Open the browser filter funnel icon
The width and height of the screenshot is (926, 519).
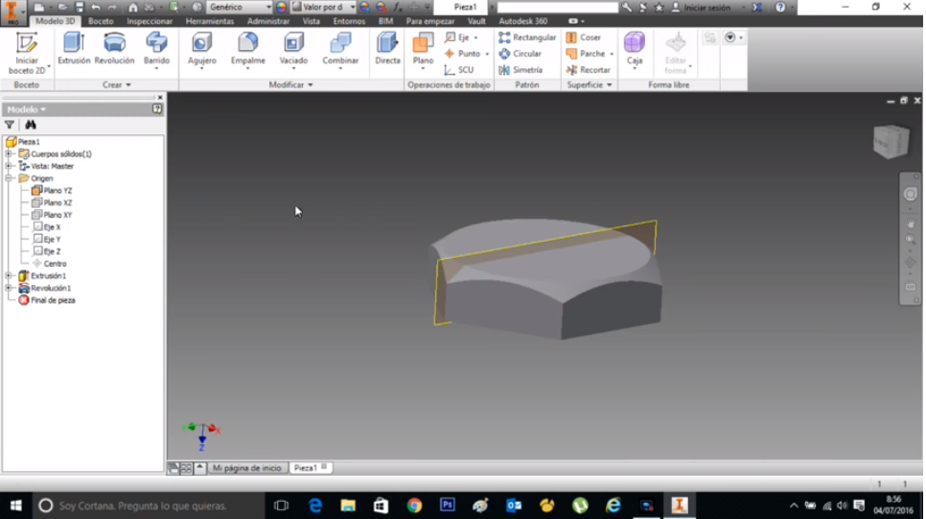10,125
